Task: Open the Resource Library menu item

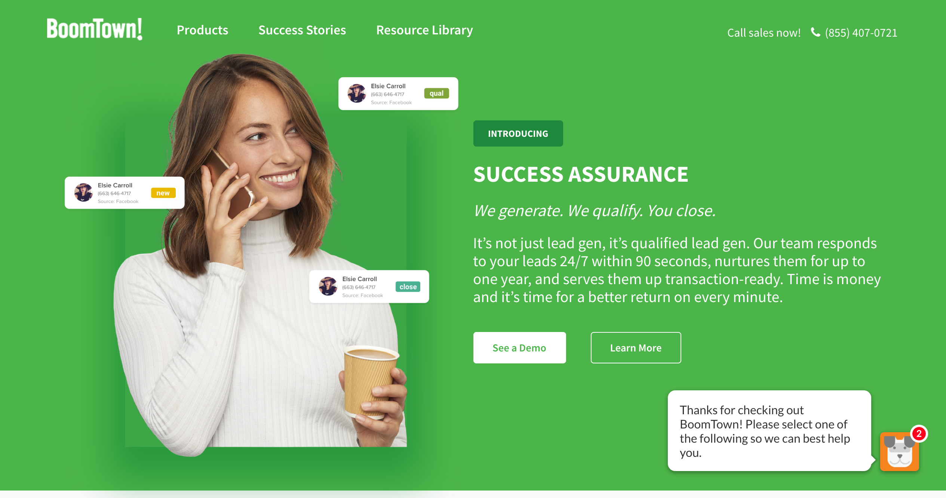Action: 424,30
